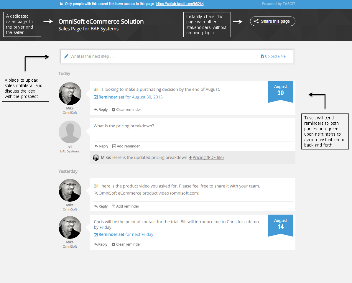Image resolution: width=352 pixels, height=283 pixels.
Task: Click 'Sales Page for BAE Systems' subtitle
Action: pos(88,29)
